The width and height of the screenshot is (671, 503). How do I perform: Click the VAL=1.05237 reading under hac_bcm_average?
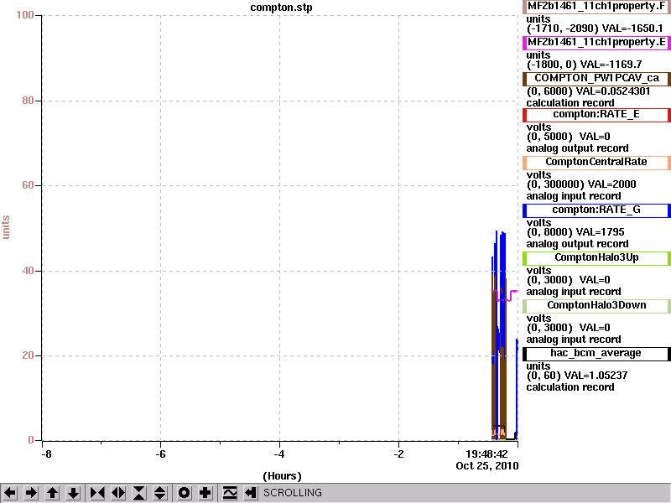coord(596,376)
